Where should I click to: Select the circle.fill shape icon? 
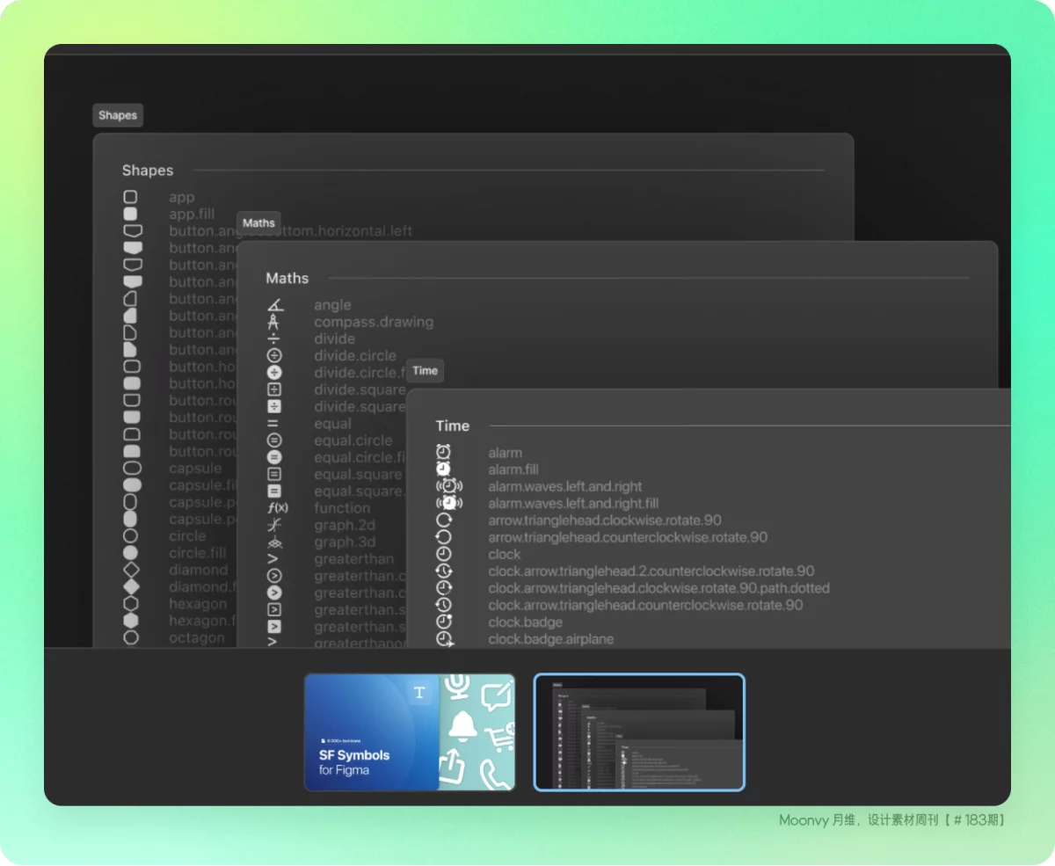click(x=131, y=553)
